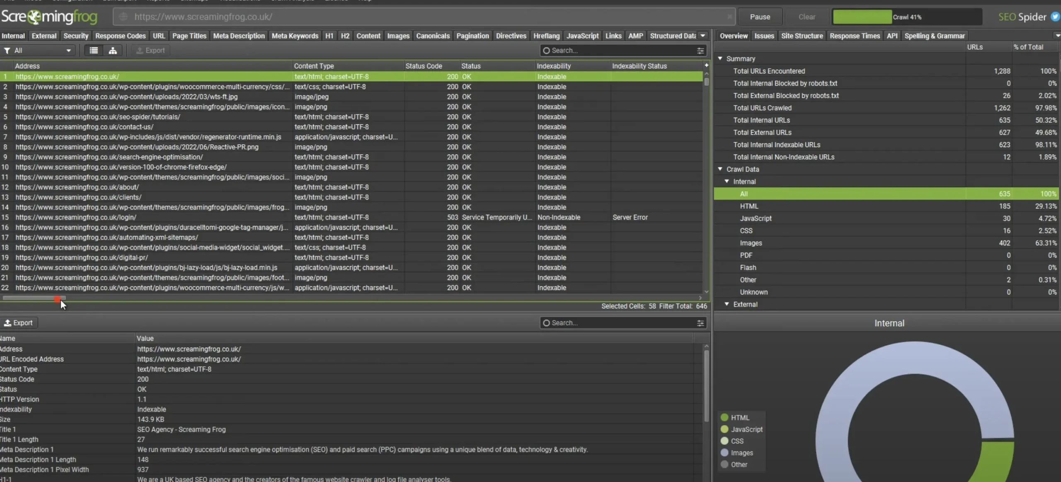Click the grid view icon in toolbar
The width and height of the screenshot is (1061, 482).
[x=93, y=49]
